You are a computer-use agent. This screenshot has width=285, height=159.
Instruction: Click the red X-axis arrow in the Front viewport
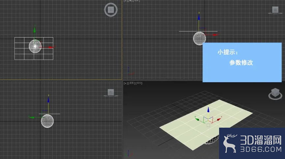(215, 35)
